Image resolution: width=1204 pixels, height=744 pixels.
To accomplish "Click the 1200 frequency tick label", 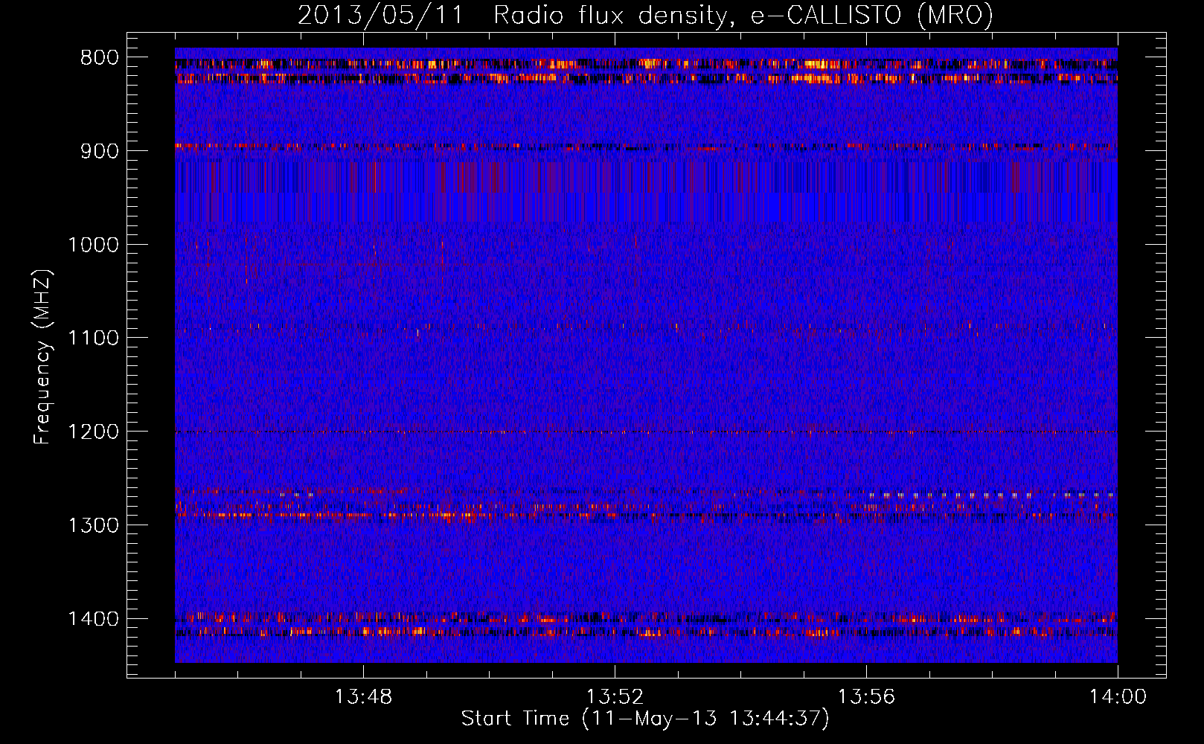I will pyautogui.click(x=93, y=432).
